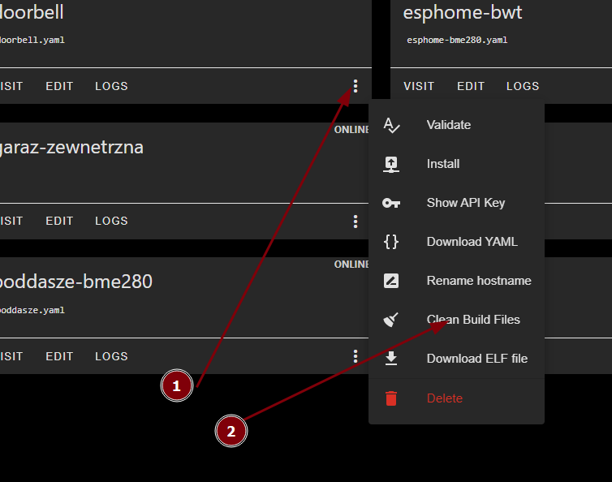Click EDIT on the doorbell card
This screenshot has height=482, width=612.
(x=59, y=86)
